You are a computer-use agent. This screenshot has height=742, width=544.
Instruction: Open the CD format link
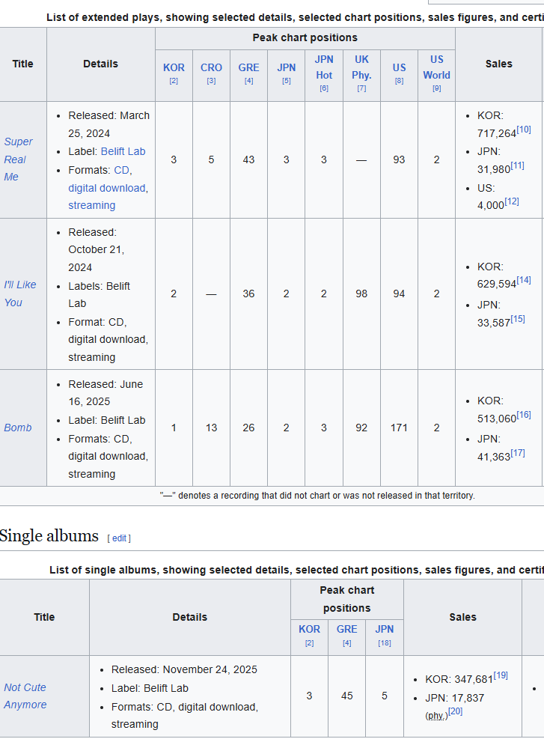(x=123, y=170)
